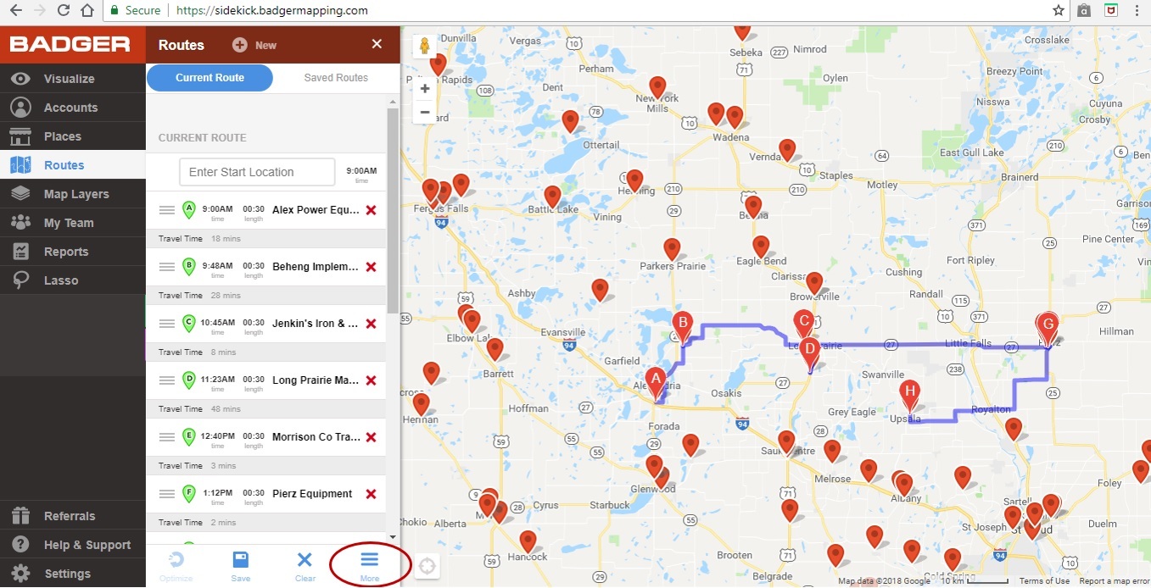Open the Accounts person icon
This screenshot has height=588, width=1151.
(21, 108)
